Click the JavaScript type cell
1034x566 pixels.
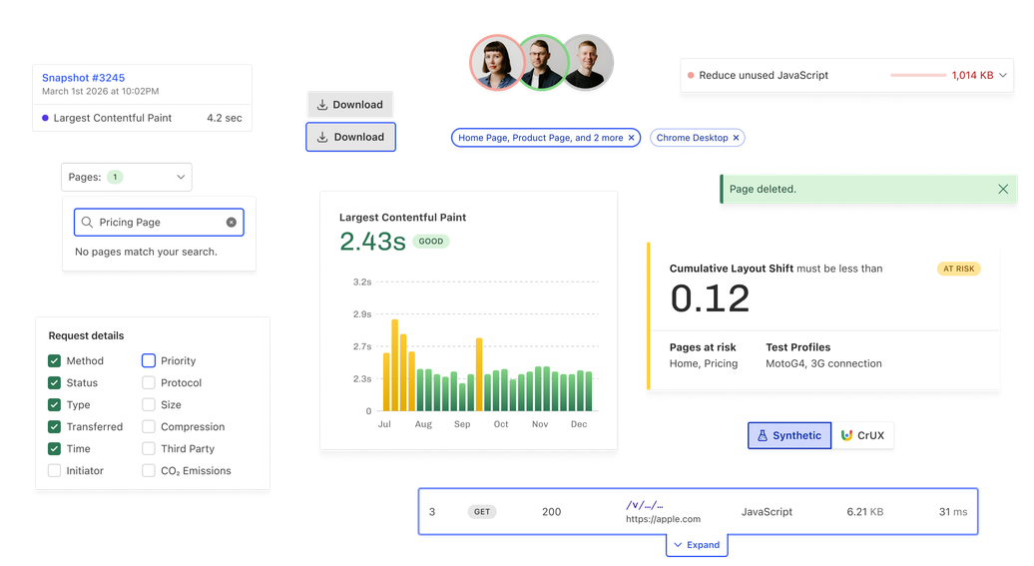pyautogui.click(x=767, y=512)
